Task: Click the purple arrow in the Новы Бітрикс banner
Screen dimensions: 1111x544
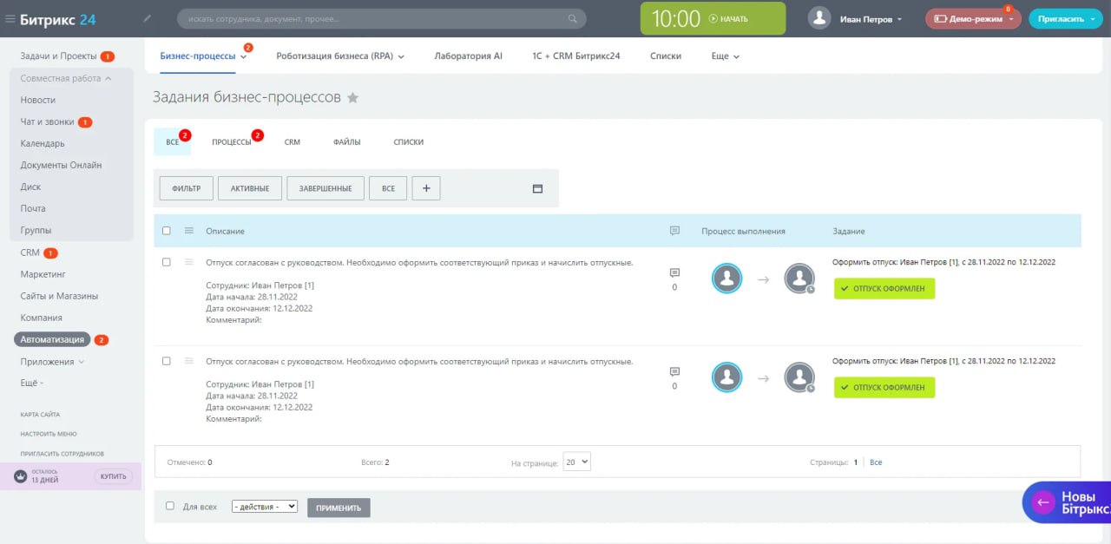Action: click(x=1043, y=502)
